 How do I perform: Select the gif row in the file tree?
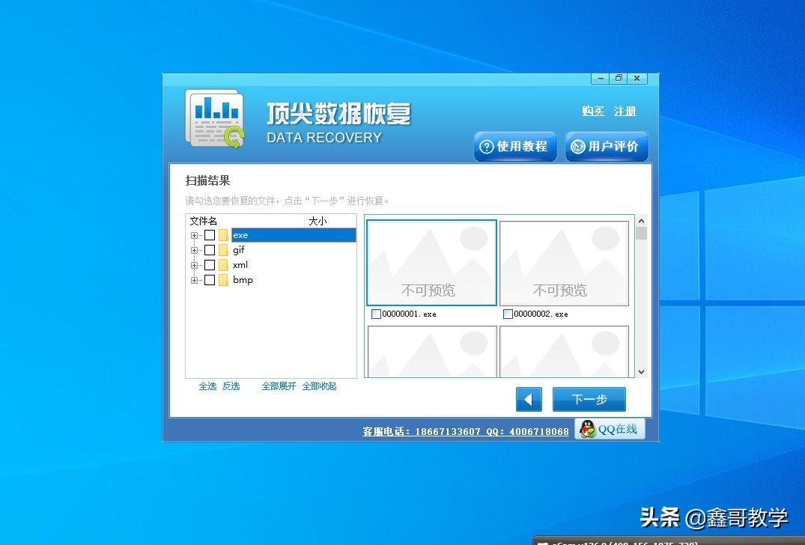239,250
